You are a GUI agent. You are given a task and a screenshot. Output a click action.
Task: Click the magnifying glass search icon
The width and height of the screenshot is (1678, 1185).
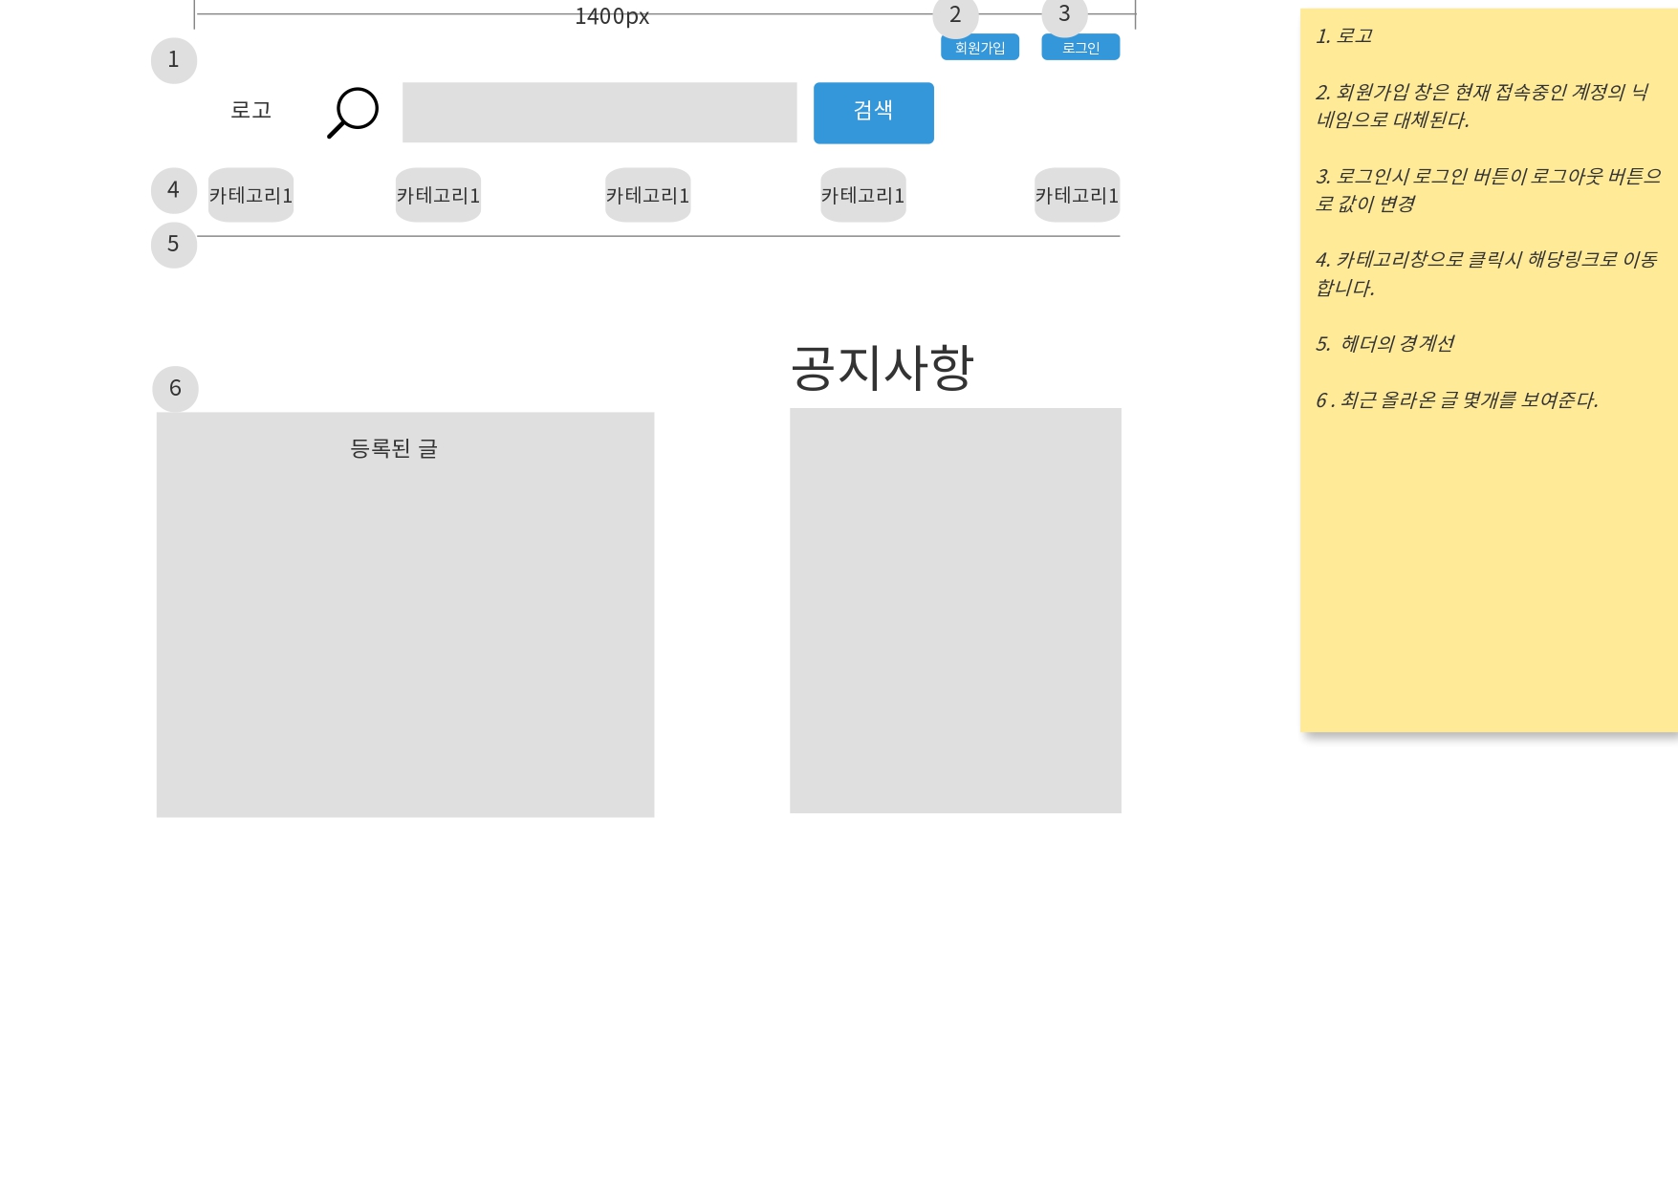pyautogui.click(x=351, y=113)
